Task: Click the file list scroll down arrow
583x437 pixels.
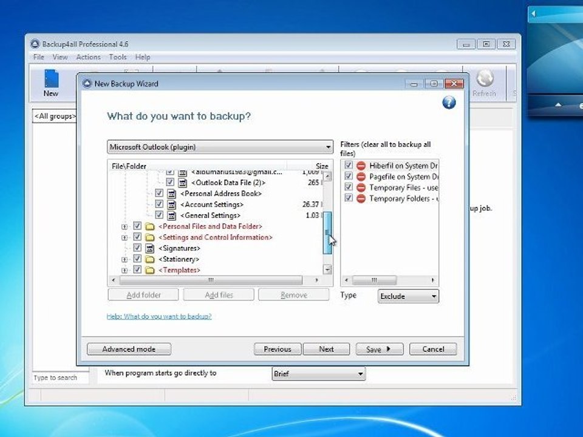Action: (327, 269)
